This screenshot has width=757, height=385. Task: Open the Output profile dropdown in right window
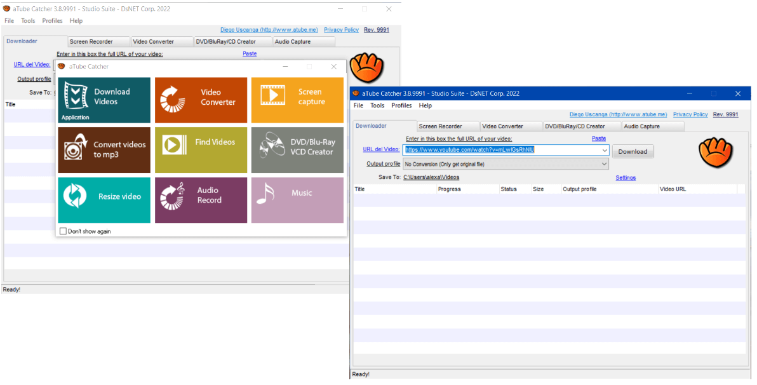(605, 165)
